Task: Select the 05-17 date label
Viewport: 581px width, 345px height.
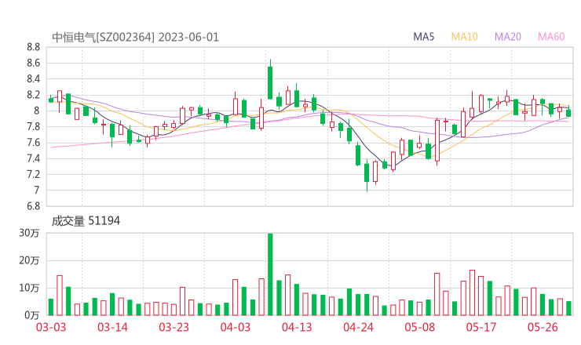Action: click(x=483, y=328)
